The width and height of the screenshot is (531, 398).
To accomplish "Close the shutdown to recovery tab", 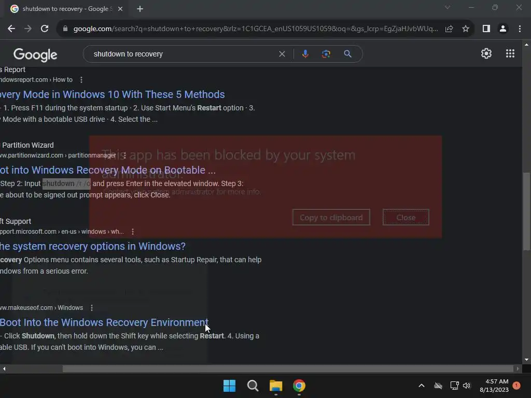I will [x=120, y=9].
